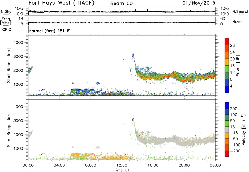The width and height of the screenshot is (249, 172).
Task: Click the velocity color bar gray segment
Action: point(227,129)
